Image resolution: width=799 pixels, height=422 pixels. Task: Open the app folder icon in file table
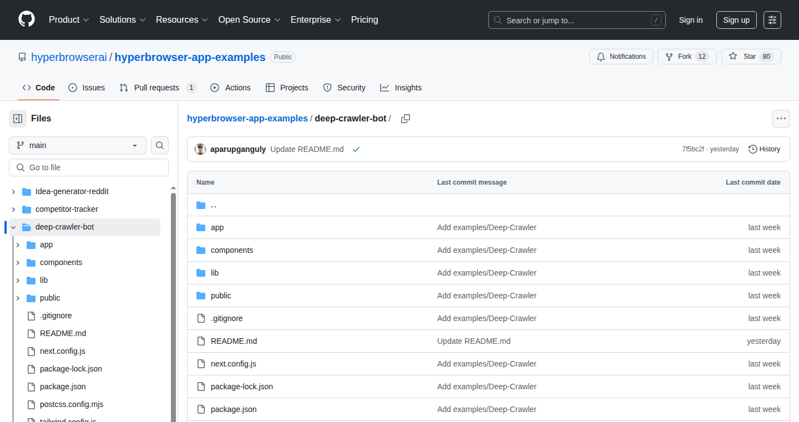click(x=201, y=227)
